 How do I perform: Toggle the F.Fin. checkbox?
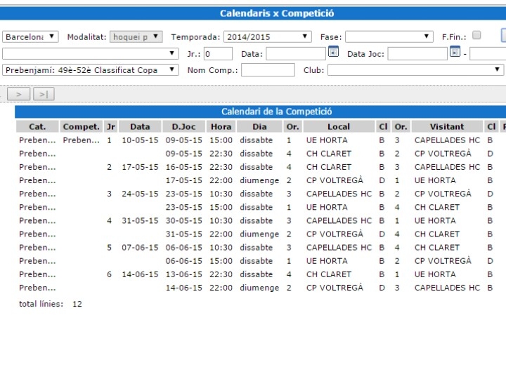pyautogui.click(x=476, y=36)
